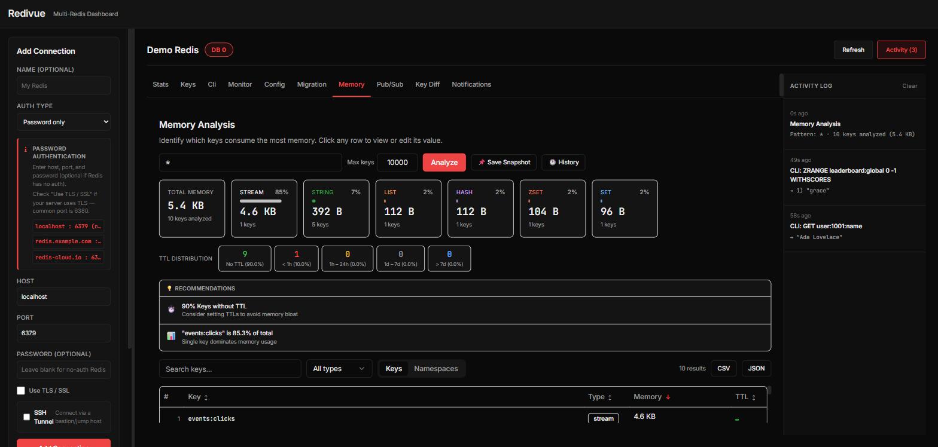Click the Host field with localhost
Viewport: 938px width, 447px height.
tap(63, 296)
